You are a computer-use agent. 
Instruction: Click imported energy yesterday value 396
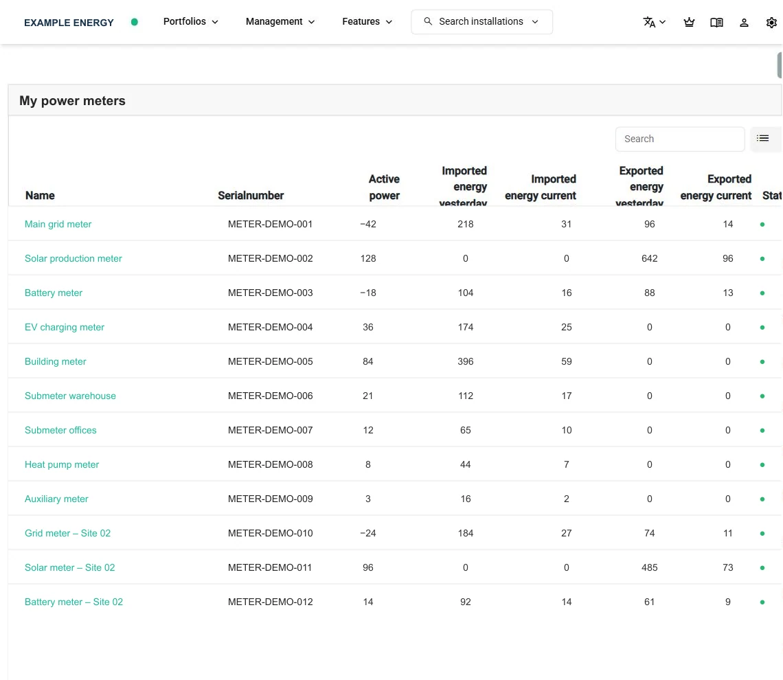pyautogui.click(x=466, y=361)
